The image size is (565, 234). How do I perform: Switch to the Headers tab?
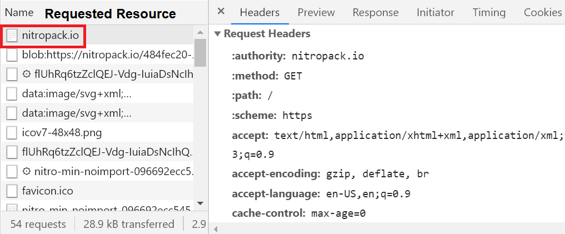[260, 13]
